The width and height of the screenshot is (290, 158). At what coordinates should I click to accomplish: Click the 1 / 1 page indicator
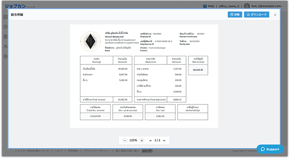[157, 140]
